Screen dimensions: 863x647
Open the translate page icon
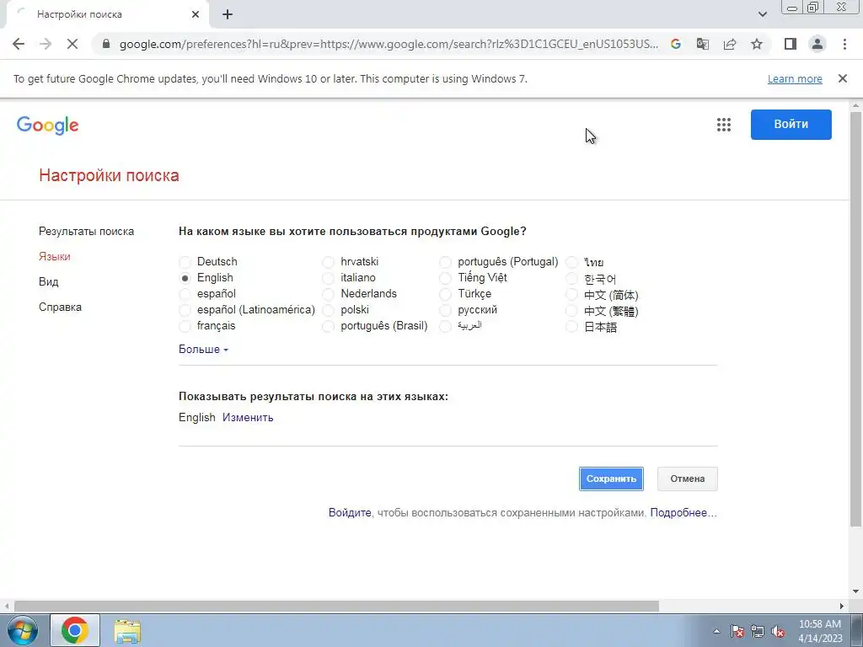click(703, 44)
